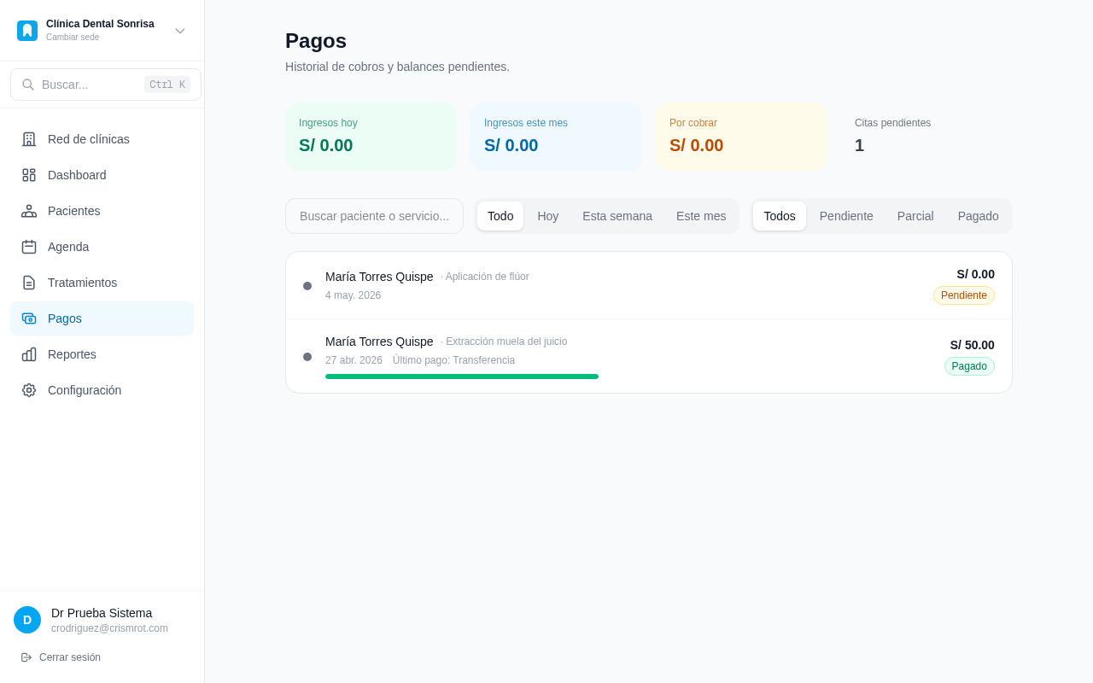The height and width of the screenshot is (683, 1093).
Task: Expand the clinic location switcher chevron
Action: tap(180, 31)
